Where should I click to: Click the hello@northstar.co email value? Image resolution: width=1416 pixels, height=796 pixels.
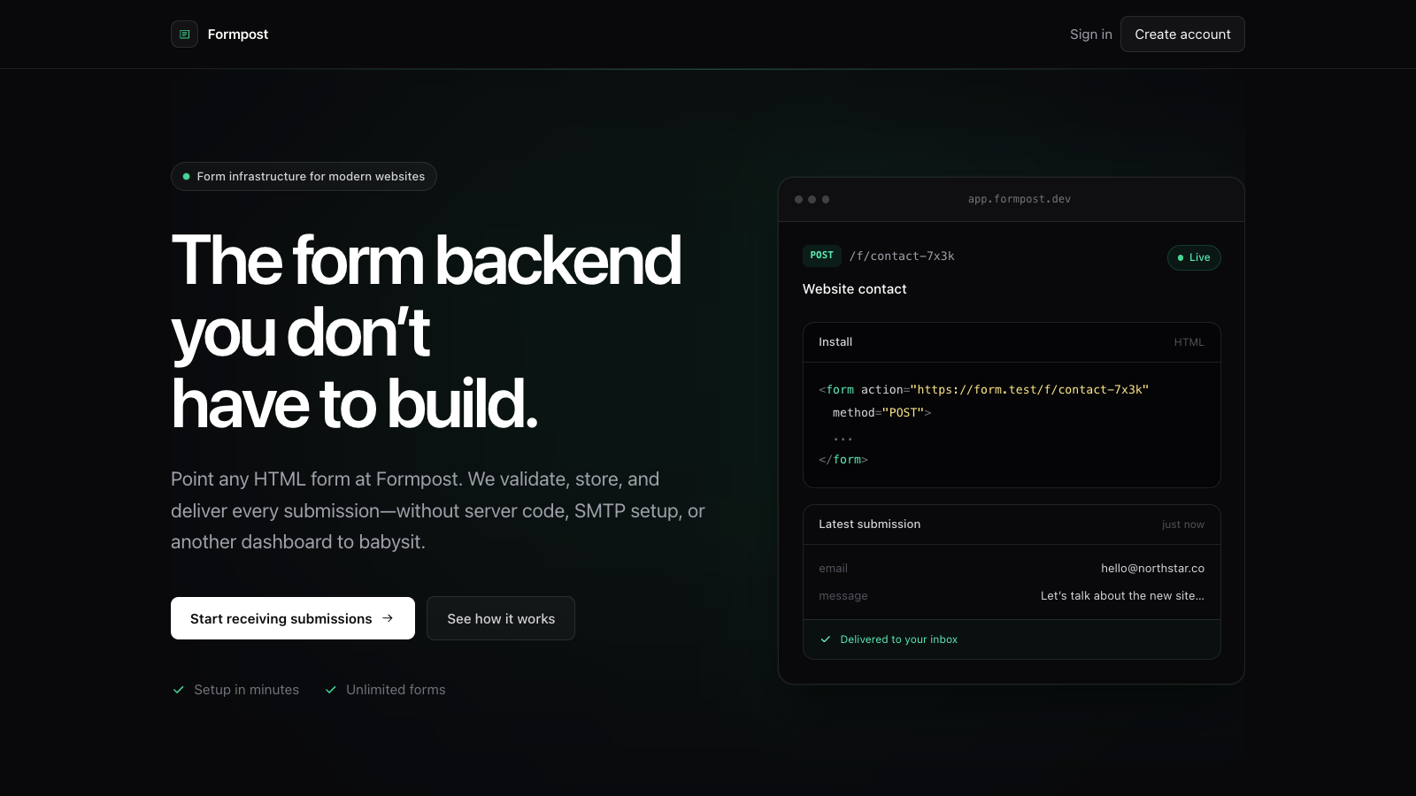(1153, 569)
